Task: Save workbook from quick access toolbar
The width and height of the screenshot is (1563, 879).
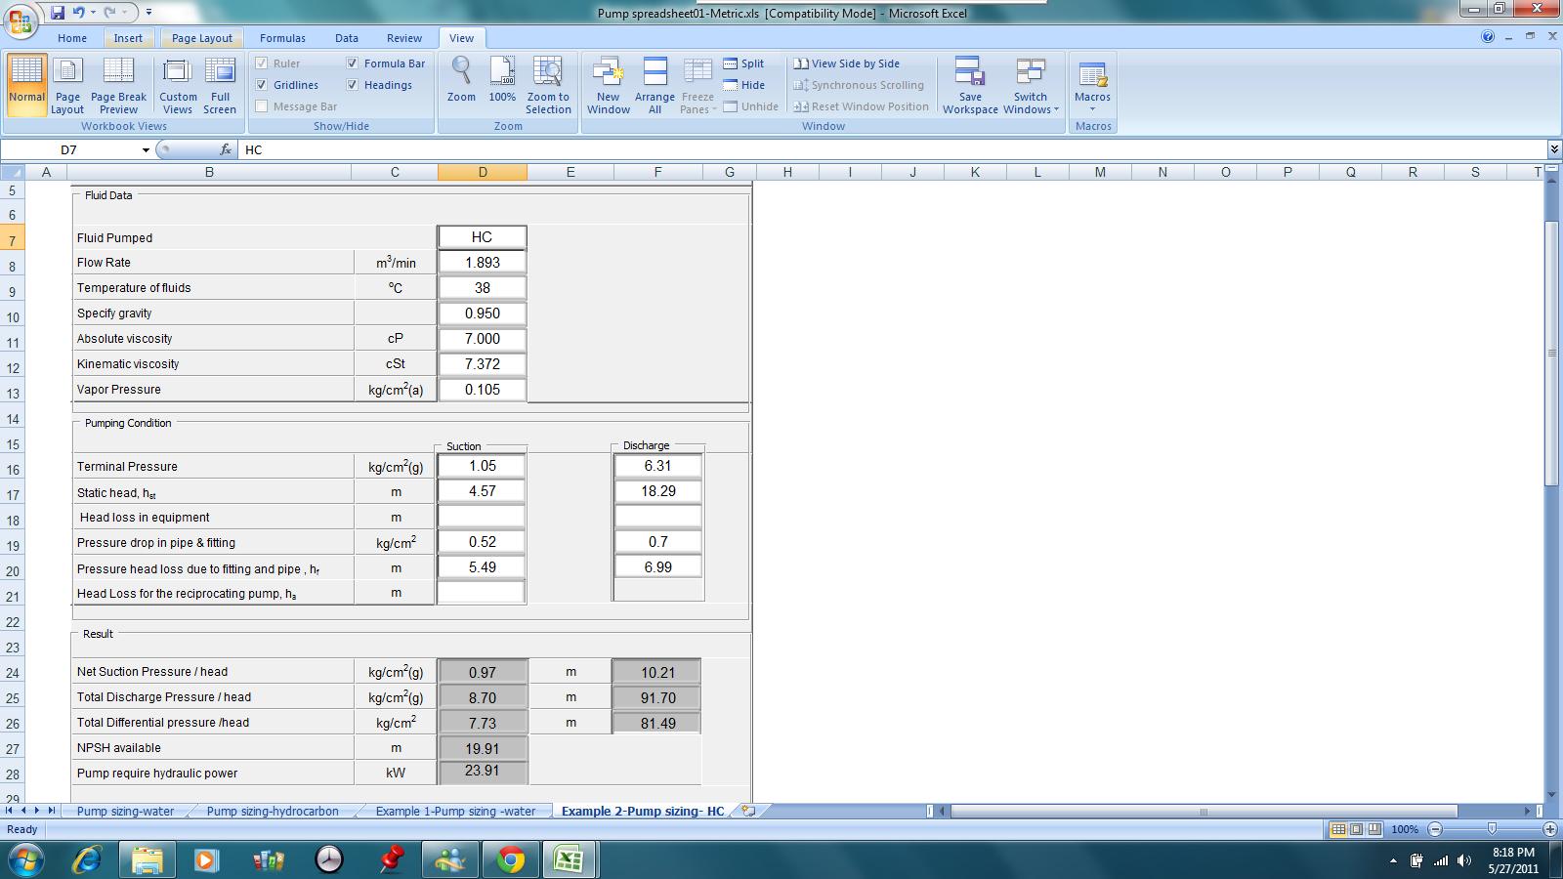Action: coord(58,13)
